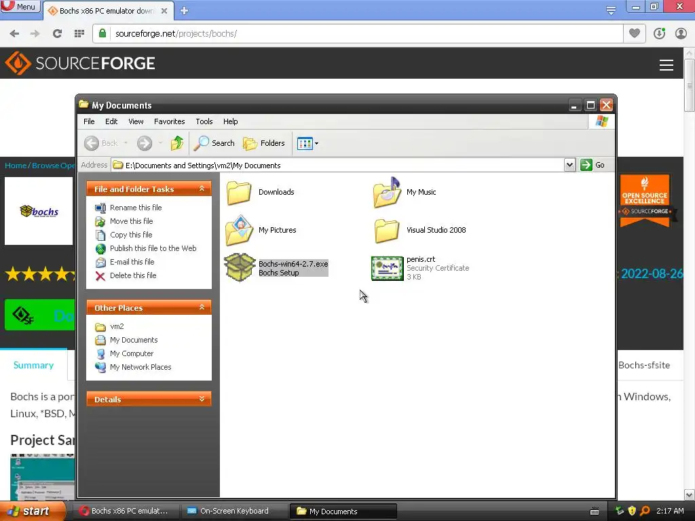
Task: Open the Windows Start button
Action: pyautogui.click(x=33, y=511)
